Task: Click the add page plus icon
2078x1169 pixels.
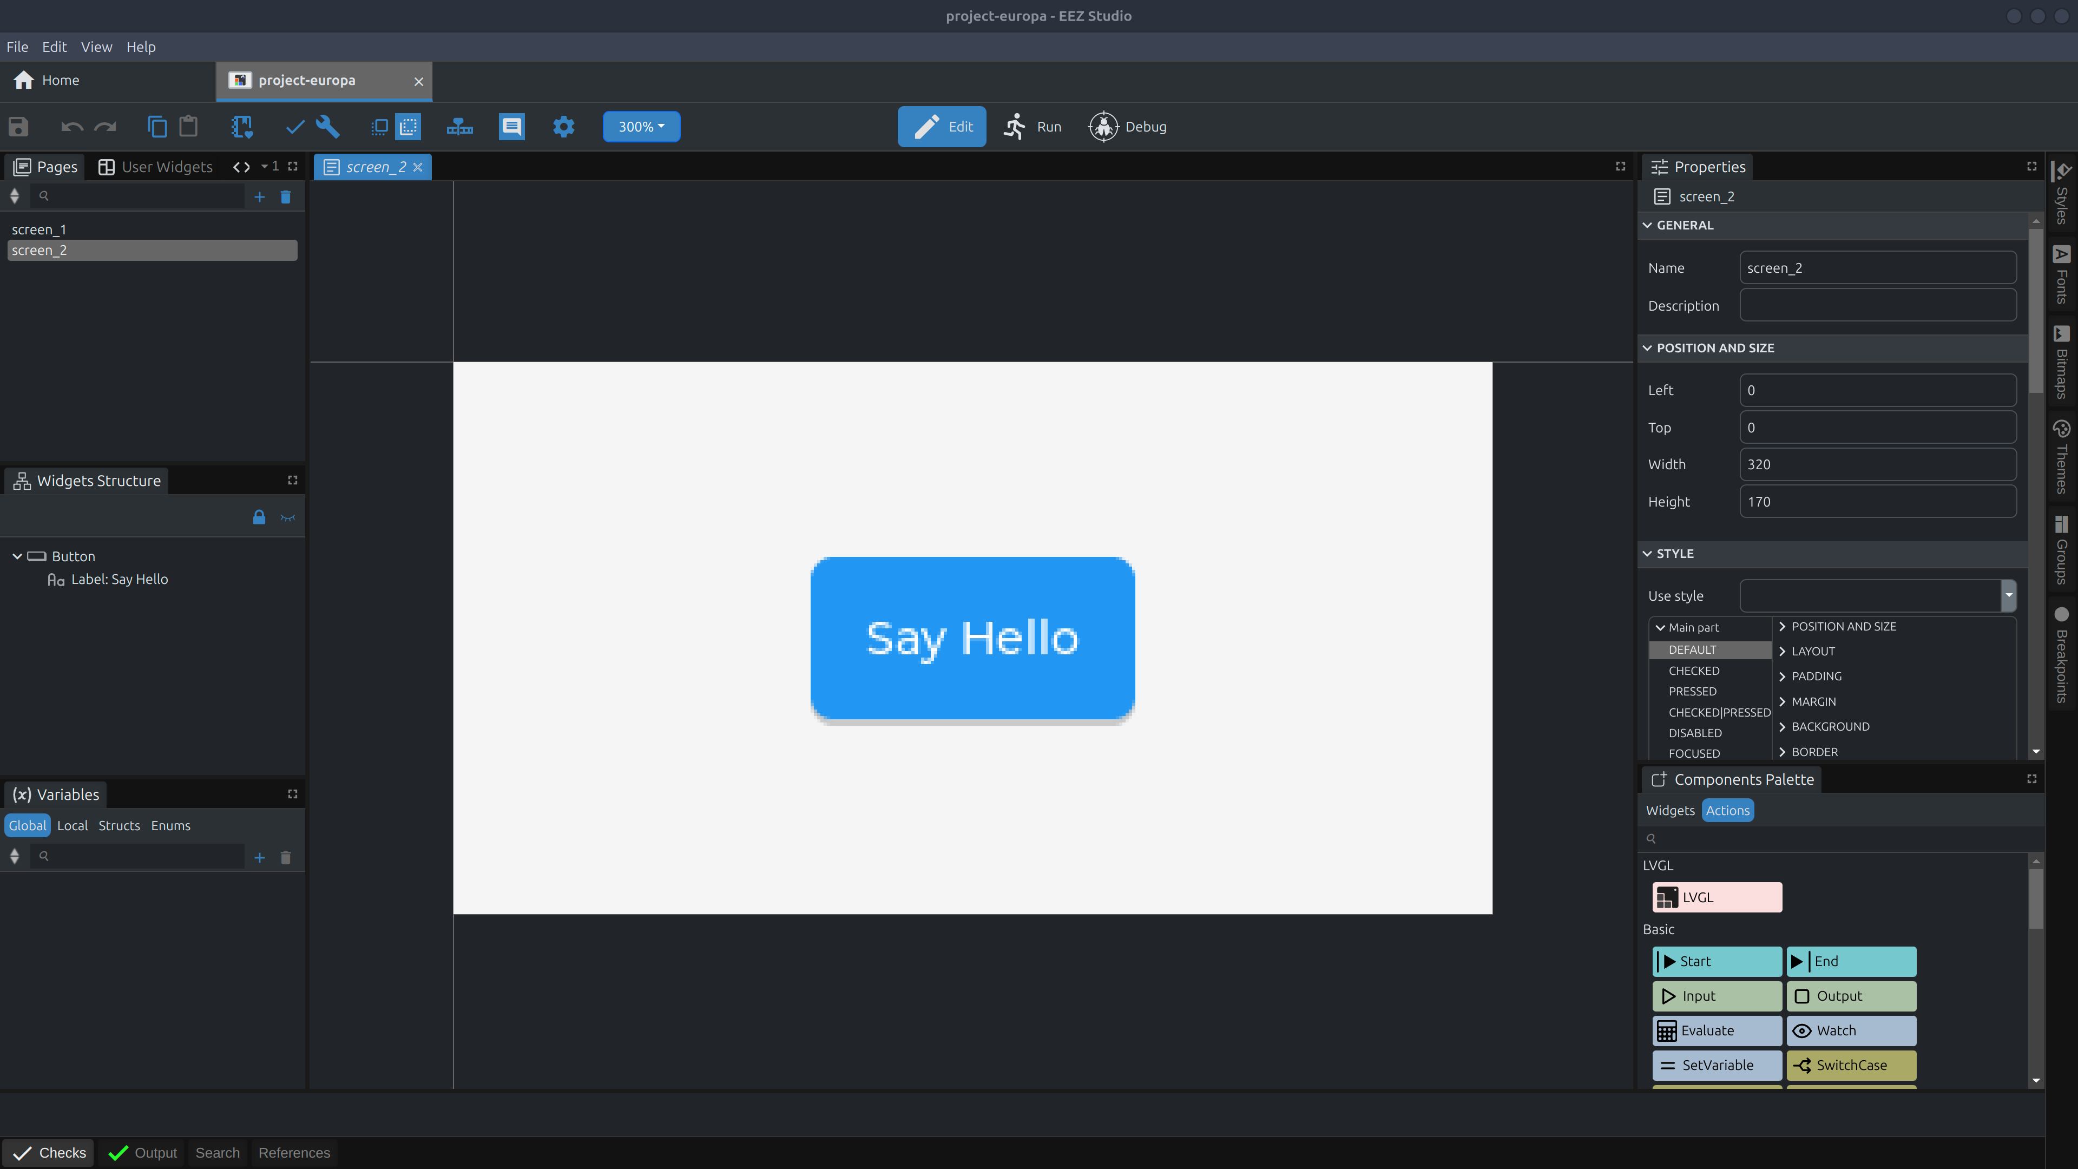Action: pos(259,197)
